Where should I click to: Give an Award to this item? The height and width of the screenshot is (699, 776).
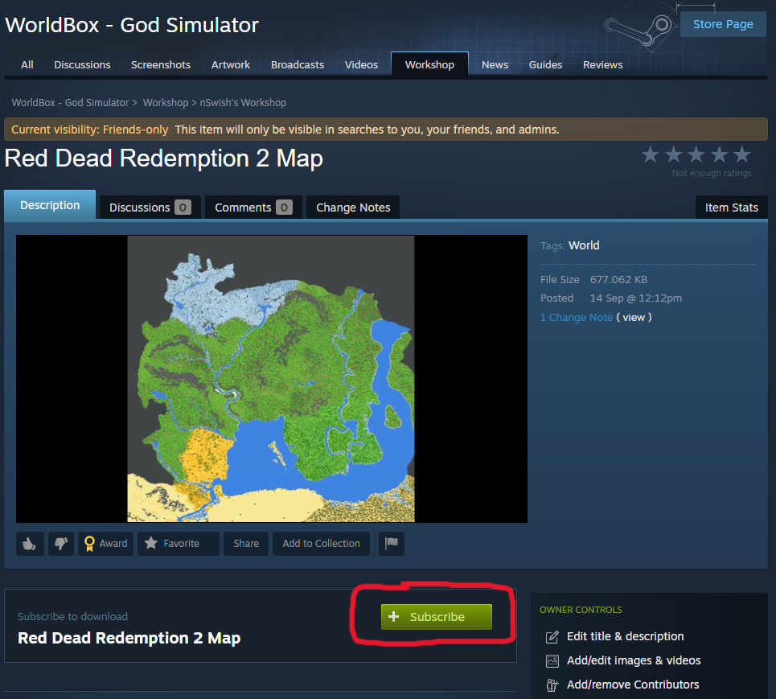pyautogui.click(x=105, y=544)
